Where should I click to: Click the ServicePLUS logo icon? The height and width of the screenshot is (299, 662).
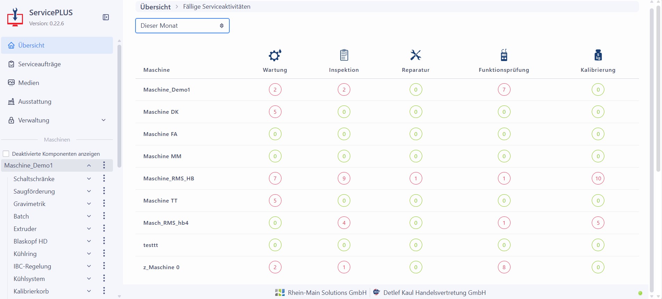coord(15,17)
